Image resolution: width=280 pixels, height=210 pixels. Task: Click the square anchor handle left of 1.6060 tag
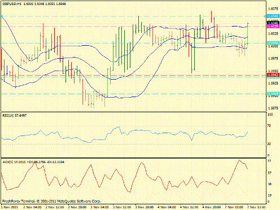[265, 16]
